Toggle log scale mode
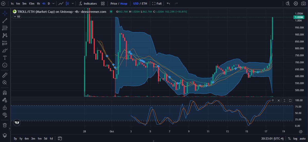The width and height of the screenshot is (308, 142). 295,138
